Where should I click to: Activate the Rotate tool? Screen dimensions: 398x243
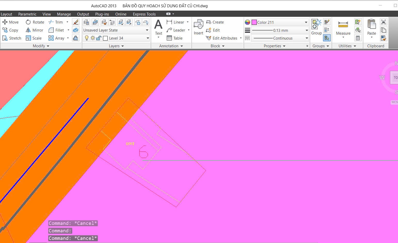pyautogui.click(x=35, y=22)
